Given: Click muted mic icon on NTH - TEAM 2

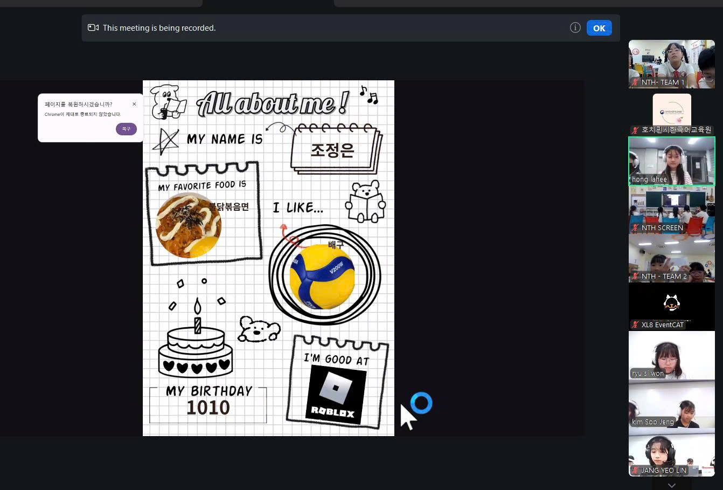Looking at the screenshot, I should click(636, 277).
